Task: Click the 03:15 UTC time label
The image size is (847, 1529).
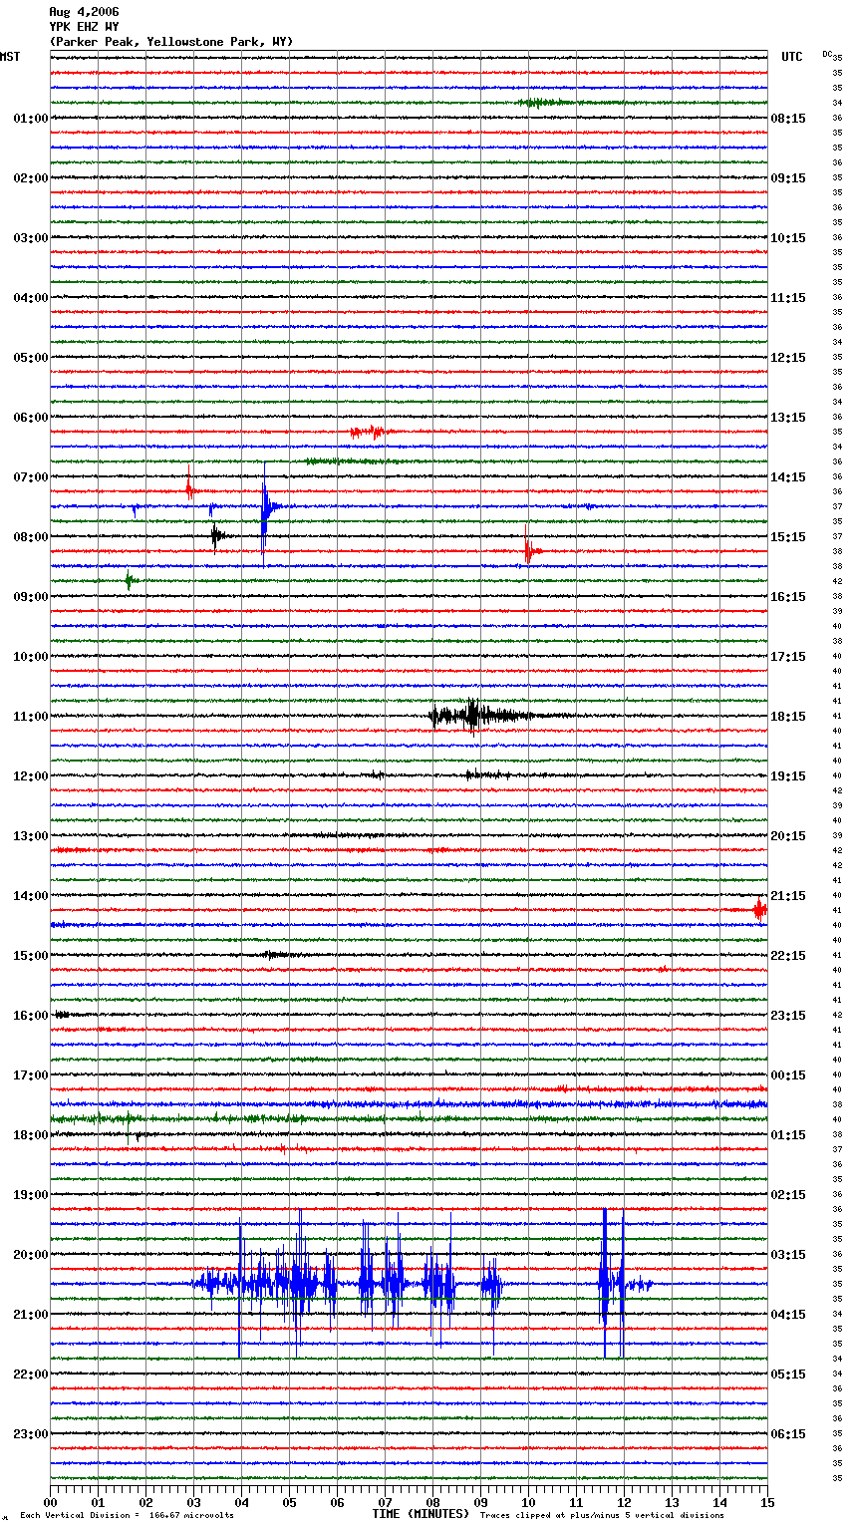Action: 788,1255
